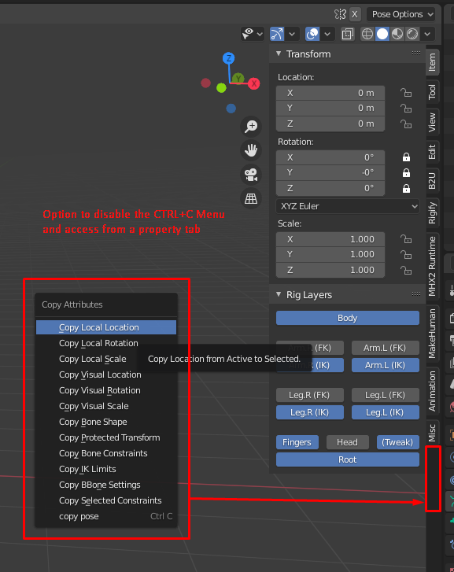Image resolution: width=454 pixels, height=572 pixels.
Task: Choose the copy pose entry
Action: pyautogui.click(x=106, y=516)
